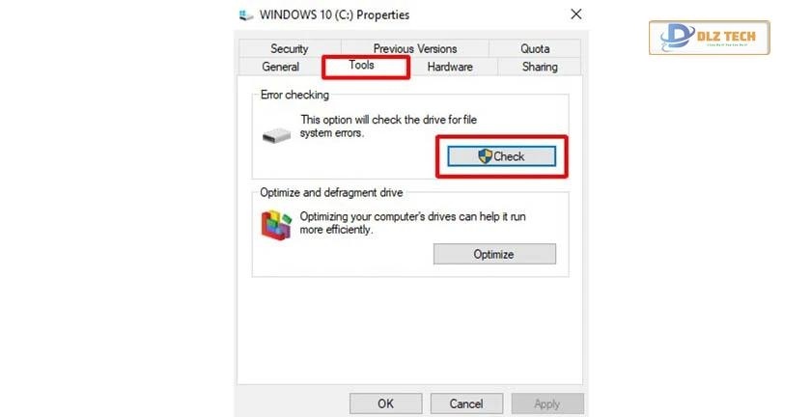Click the Cancel button
Viewport: 811px width, 417px height.
pos(466,403)
